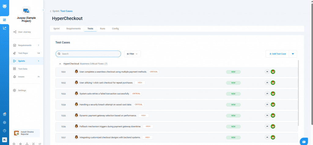313x145 pixels.
Task: Collapse the HyperCheckout Business Critical Flows group
Action: [x=60, y=64]
